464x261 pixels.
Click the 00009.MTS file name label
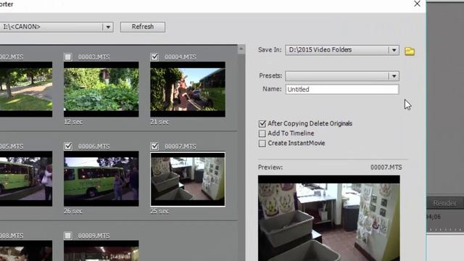point(94,236)
